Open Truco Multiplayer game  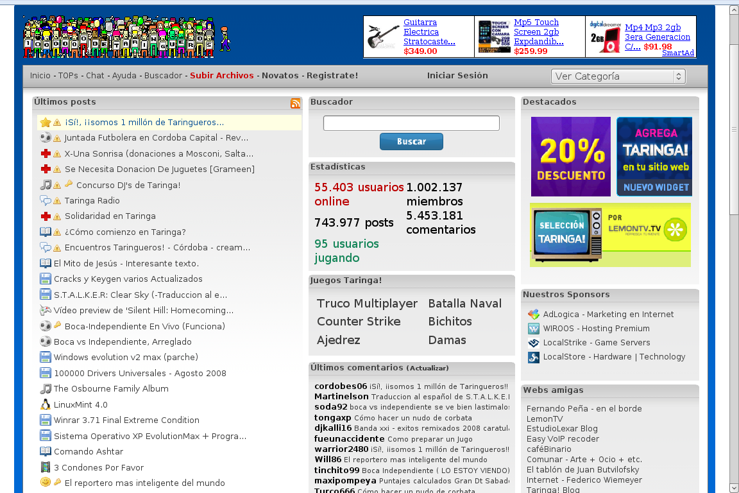367,304
